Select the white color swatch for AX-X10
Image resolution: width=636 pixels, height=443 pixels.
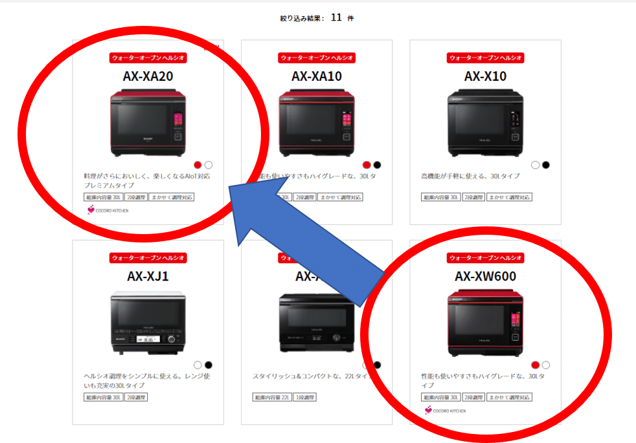536,165
